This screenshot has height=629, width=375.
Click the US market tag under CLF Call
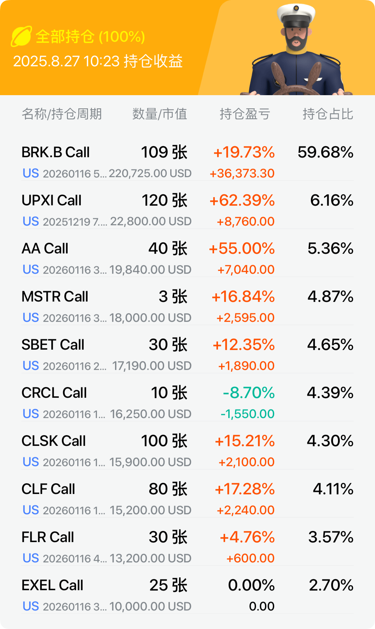tap(31, 510)
